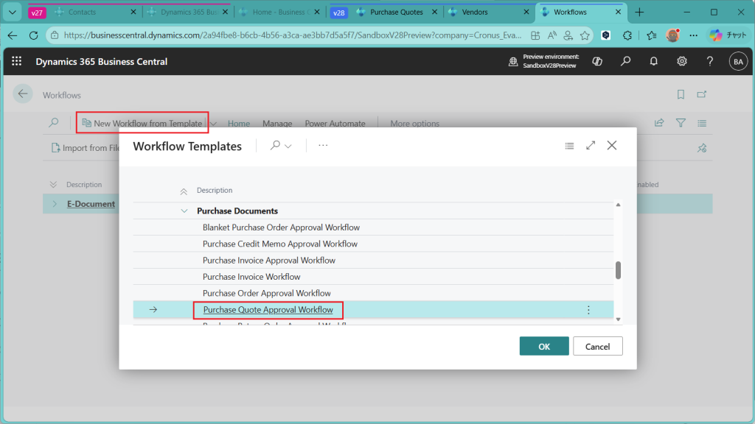Image resolution: width=755 pixels, height=424 pixels.
Task: Click the list view layout icon in dialog
Action: (569, 146)
